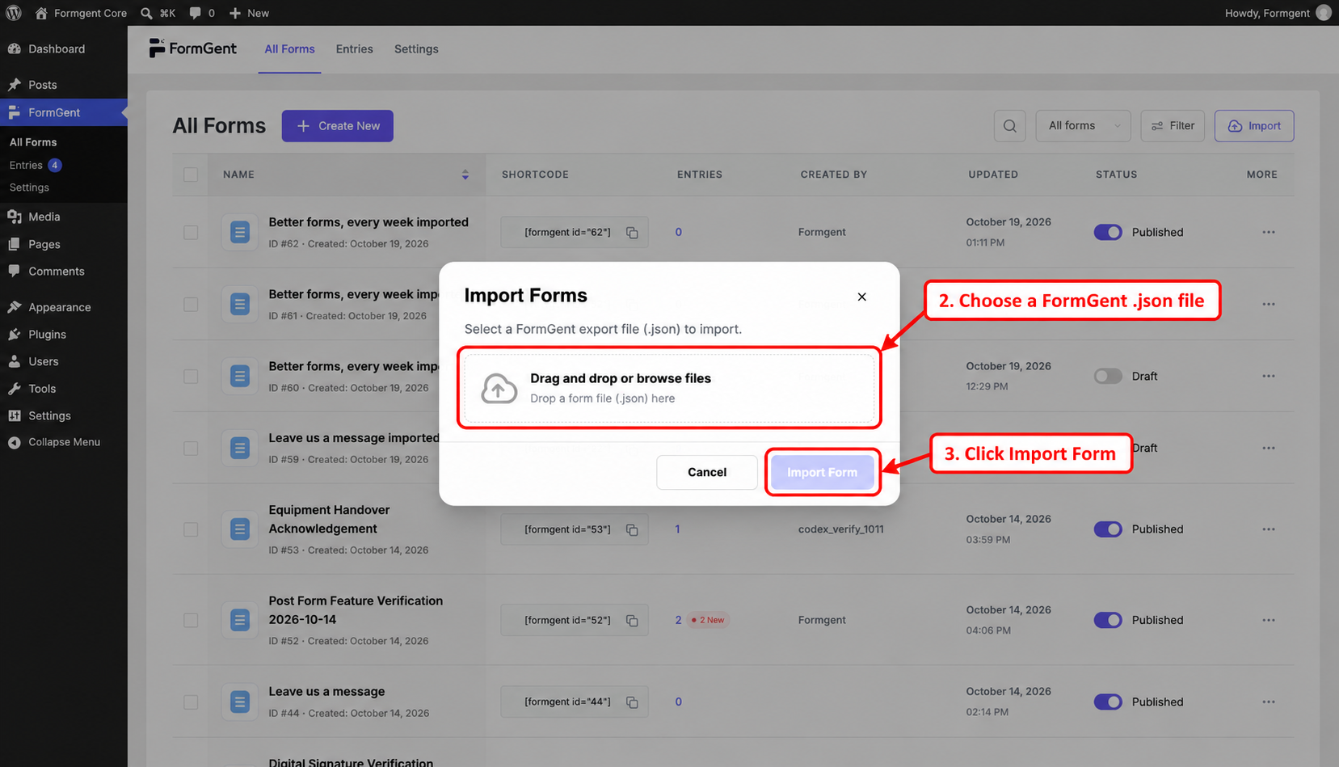The width and height of the screenshot is (1339, 767).
Task: Select the checkbox for form ID #44
Action: coord(191,702)
